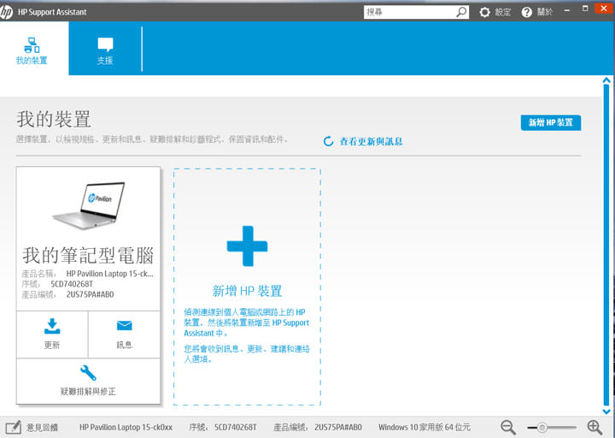Click the refresh icon beside 查看更新與訊息
The image size is (615, 438).
click(x=329, y=141)
